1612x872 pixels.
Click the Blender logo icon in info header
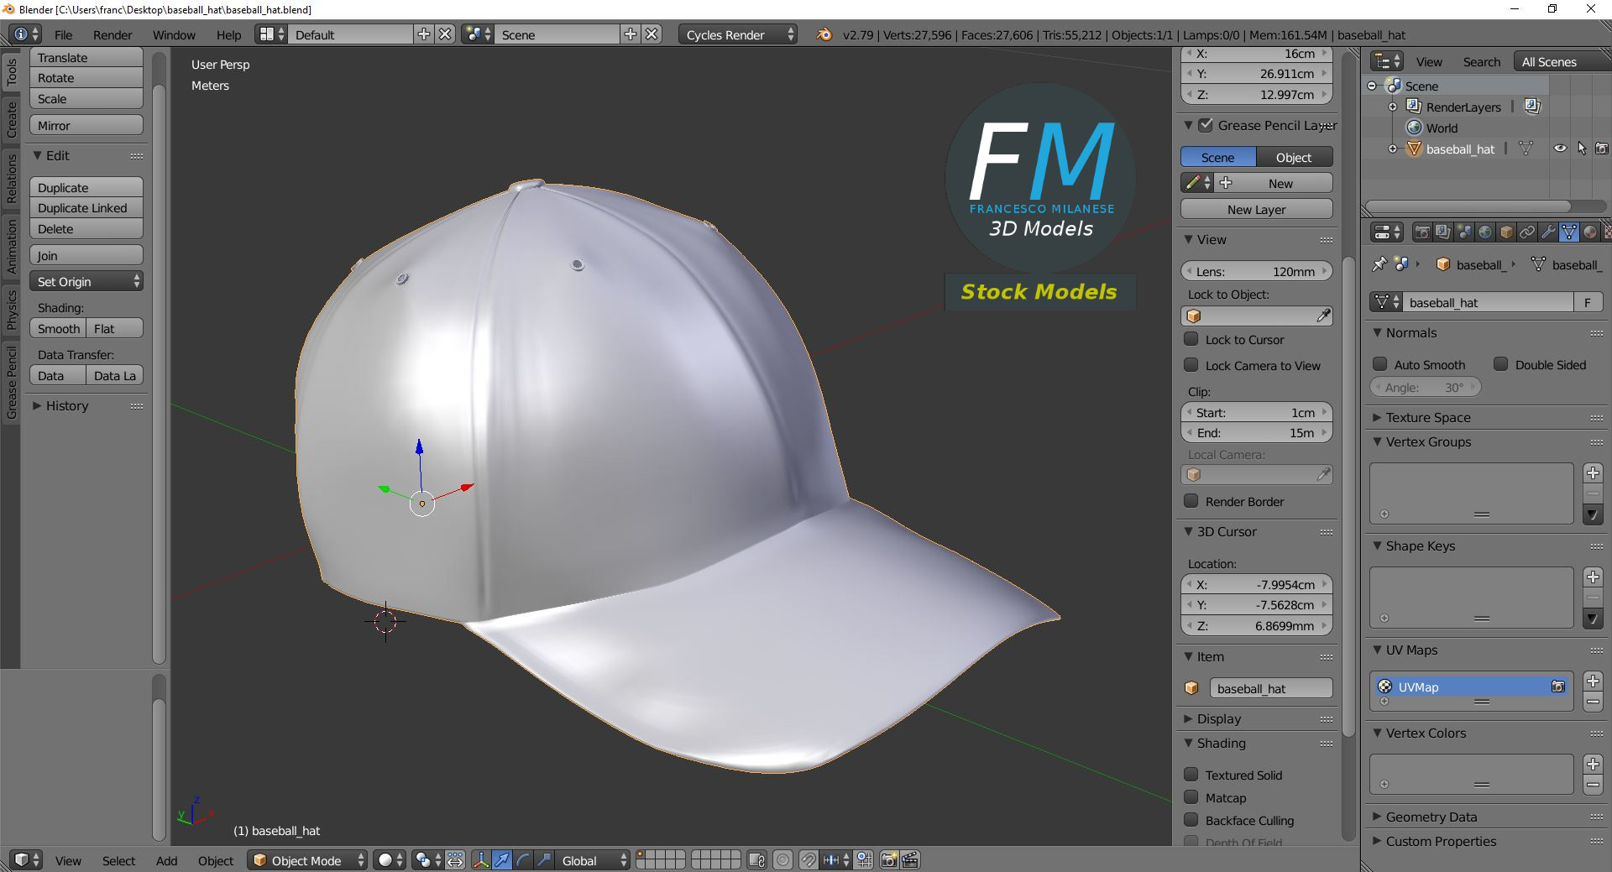[824, 34]
